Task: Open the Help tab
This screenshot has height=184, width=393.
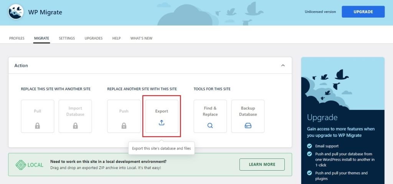Action: [116, 38]
